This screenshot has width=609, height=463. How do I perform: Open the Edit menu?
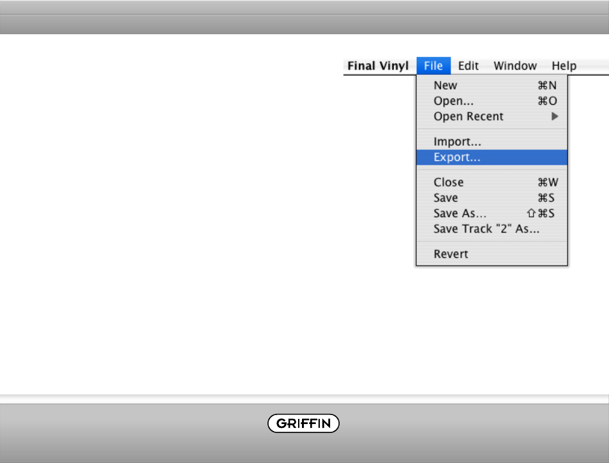[x=468, y=66]
